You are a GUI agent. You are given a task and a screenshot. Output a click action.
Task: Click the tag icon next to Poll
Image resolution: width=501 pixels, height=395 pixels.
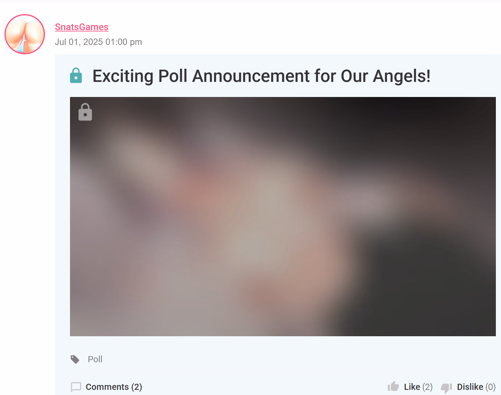coord(75,359)
